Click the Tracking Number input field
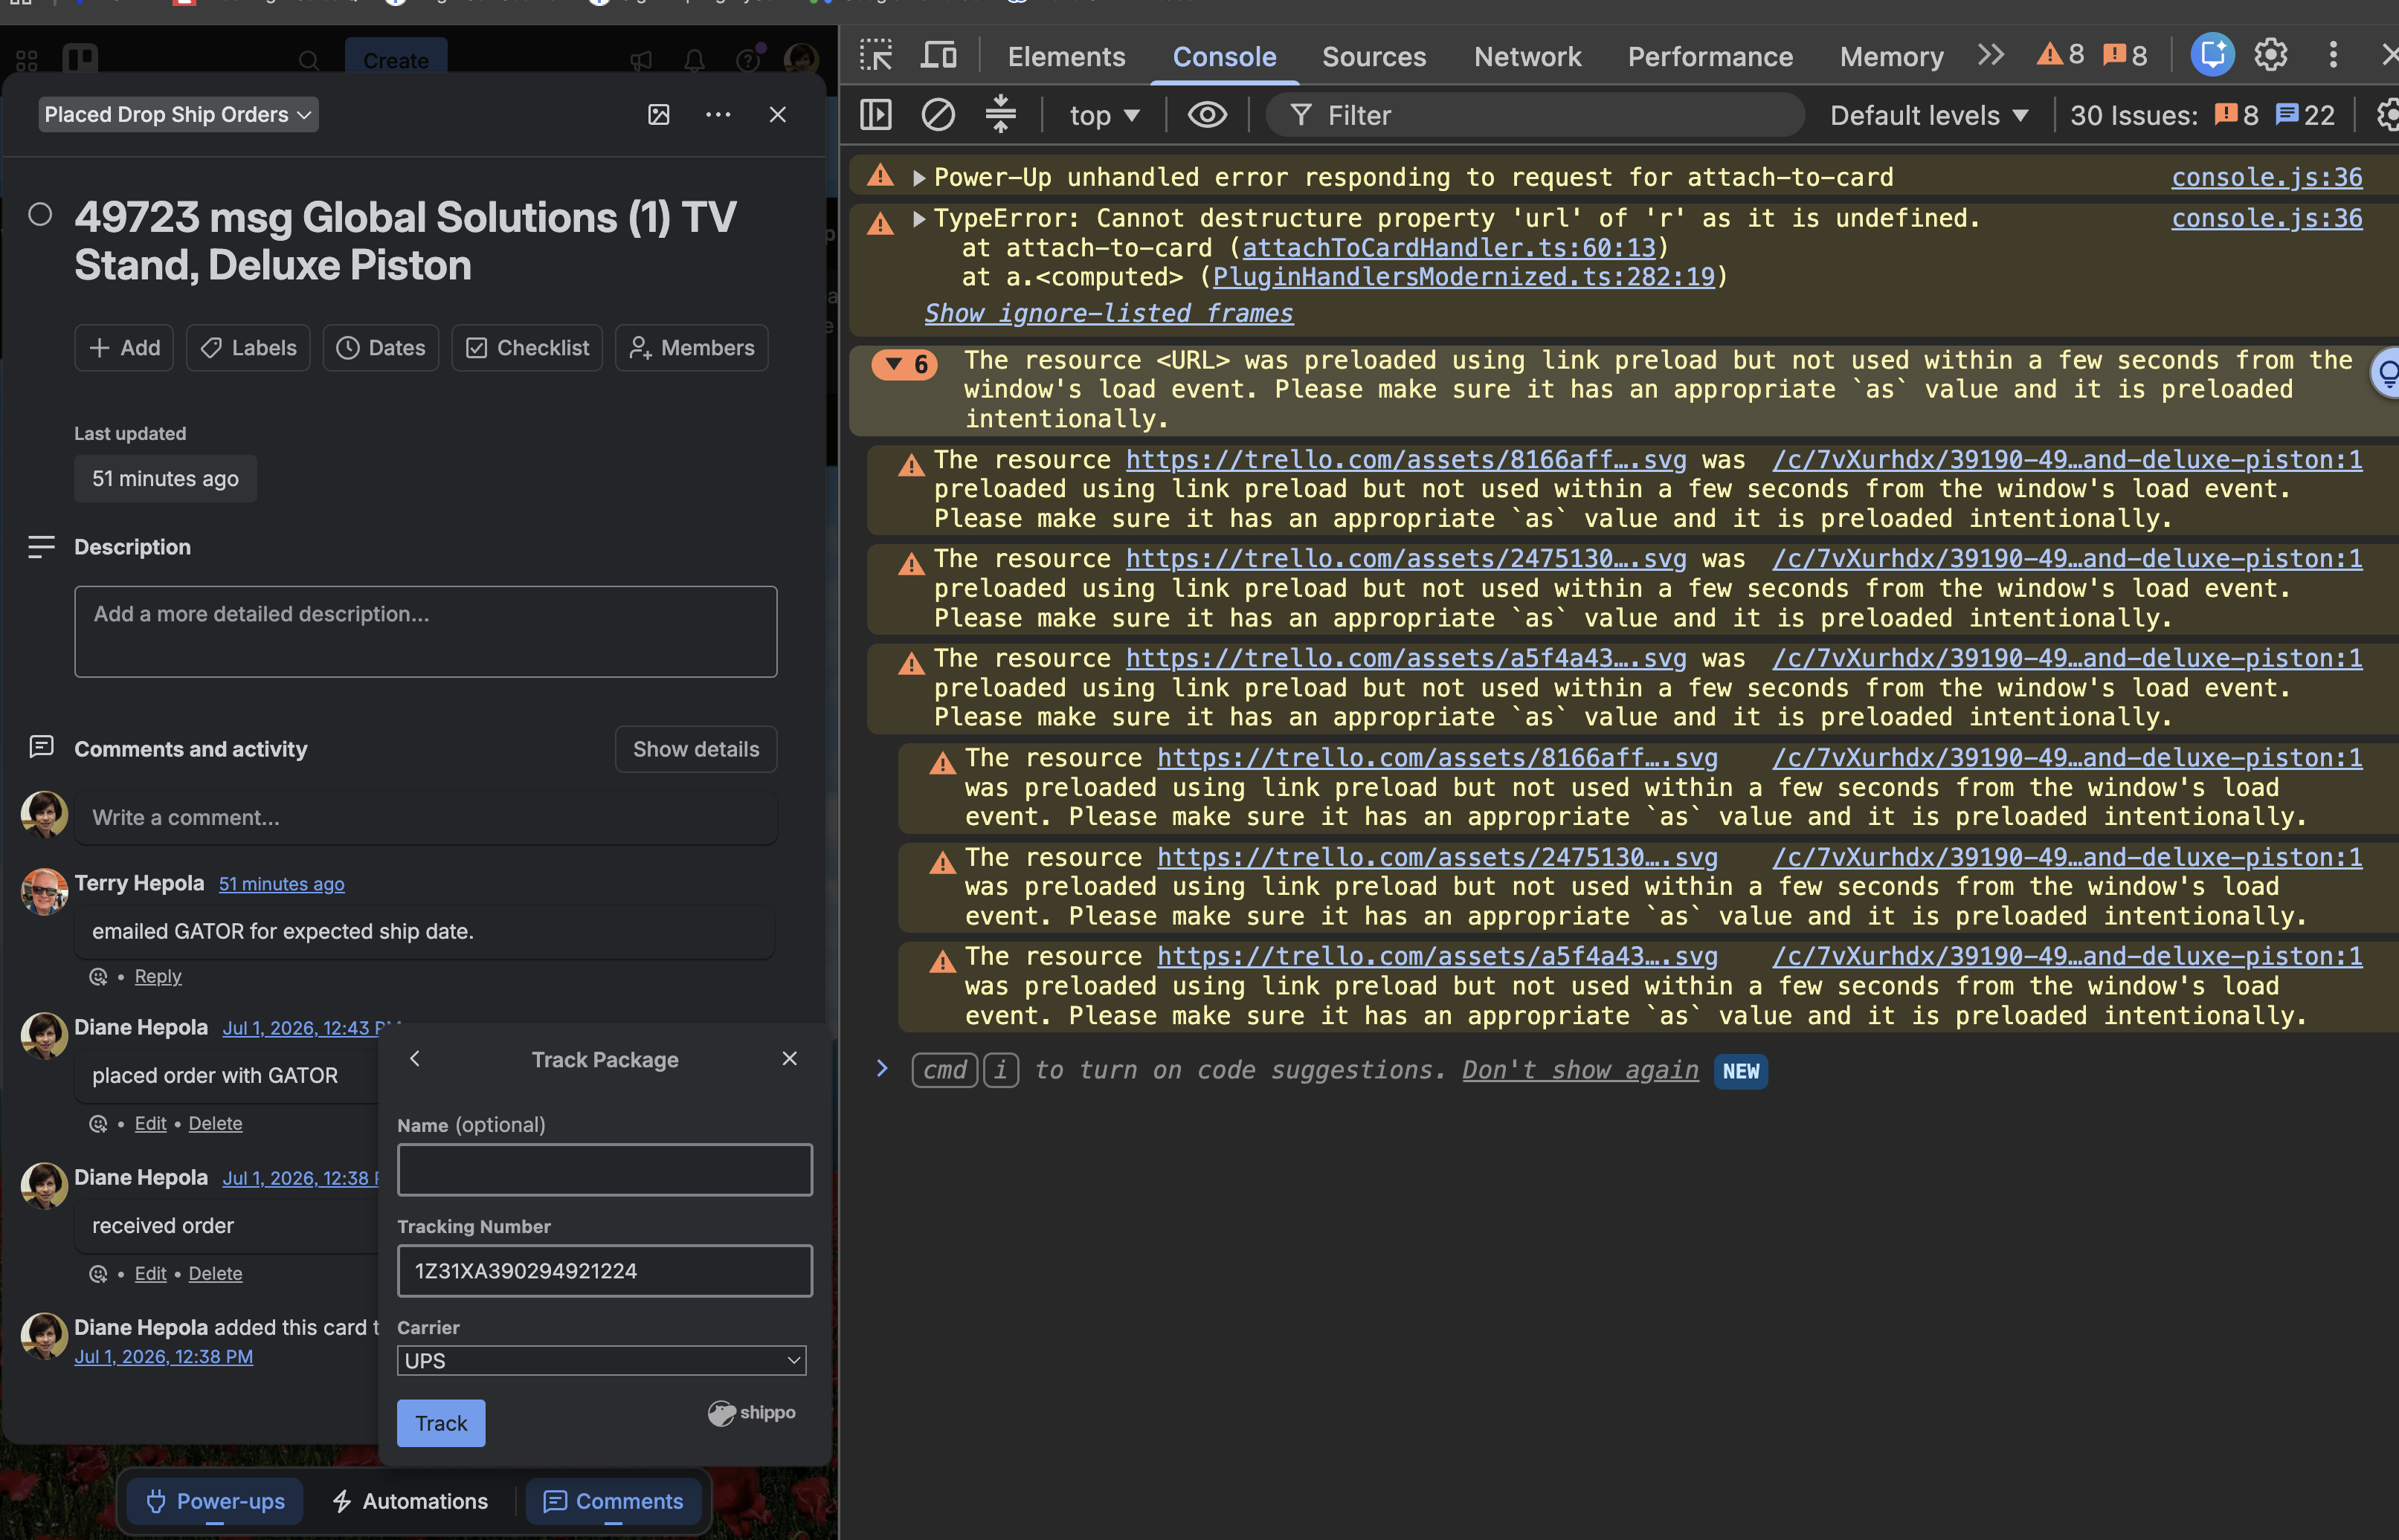Image resolution: width=2399 pixels, height=1540 pixels. click(x=605, y=1271)
